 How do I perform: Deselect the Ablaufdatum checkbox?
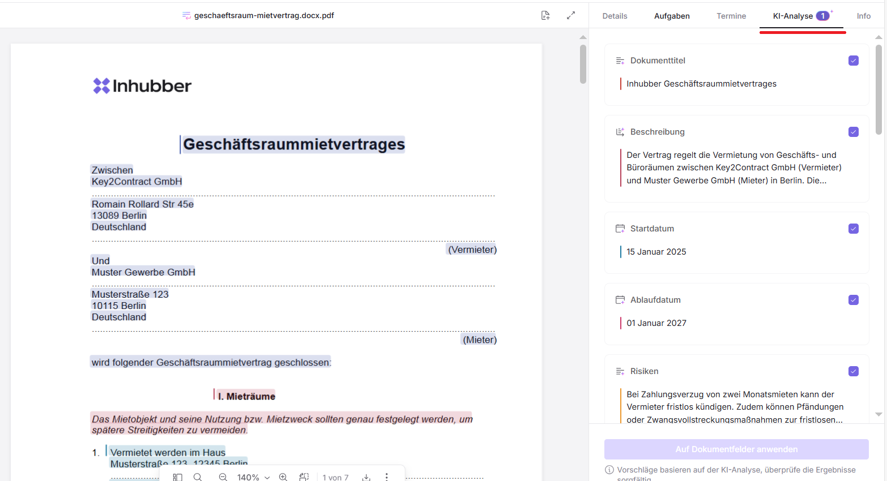[x=853, y=300]
